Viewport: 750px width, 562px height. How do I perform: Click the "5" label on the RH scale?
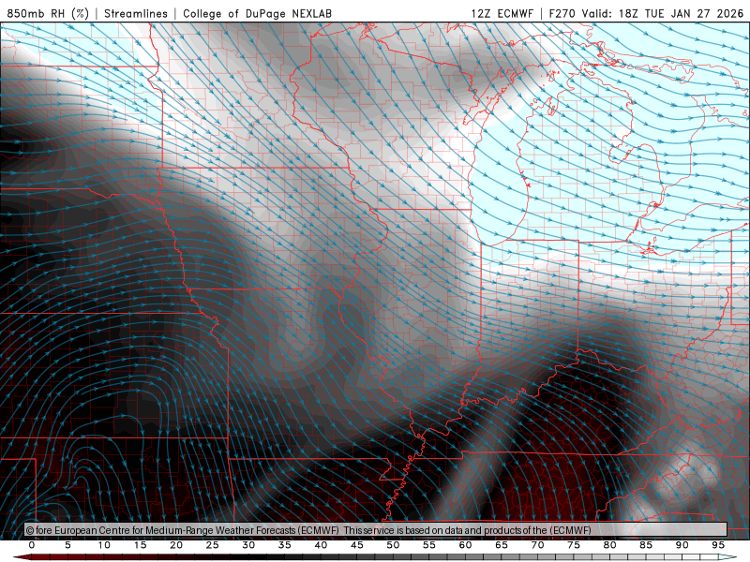click(67, 545)
